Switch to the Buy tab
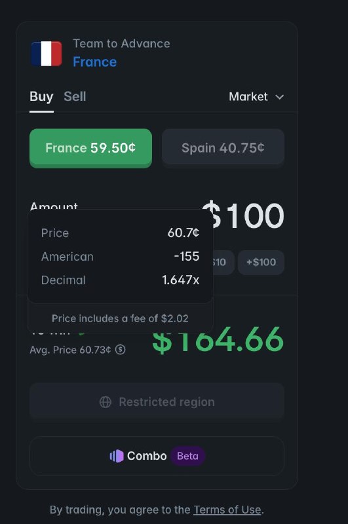This screenshot has height=524, width=348. click(41, 97)
